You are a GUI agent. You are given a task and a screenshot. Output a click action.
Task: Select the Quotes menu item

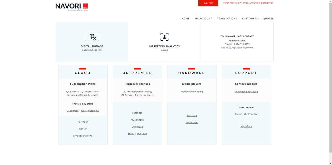click(x=268, y=19)
